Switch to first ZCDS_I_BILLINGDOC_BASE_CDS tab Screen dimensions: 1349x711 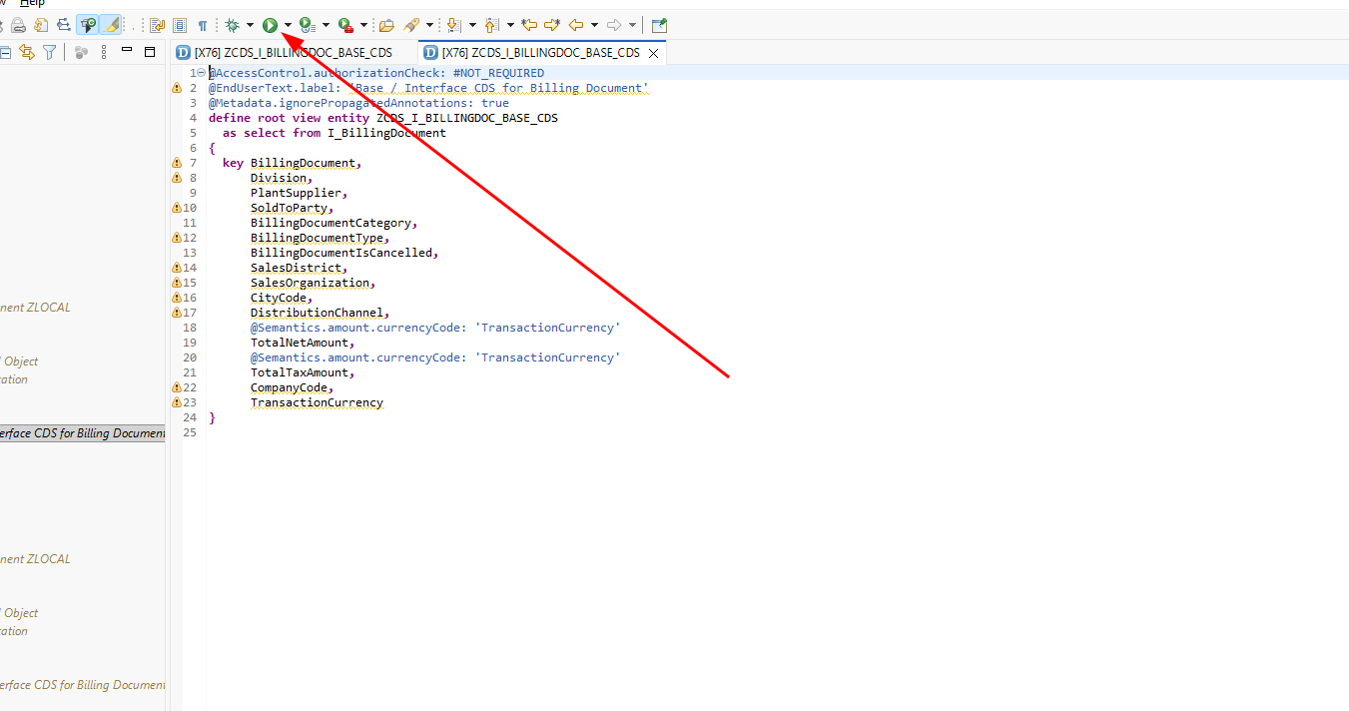tap(284, 53)
